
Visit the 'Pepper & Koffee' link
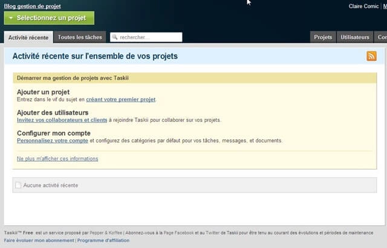point(106,233)
